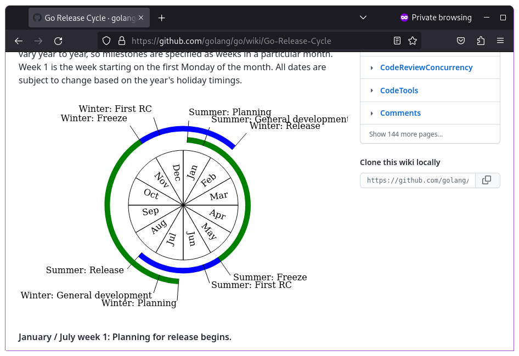Open the extensions/share icon in toolbar

point(481,41)
